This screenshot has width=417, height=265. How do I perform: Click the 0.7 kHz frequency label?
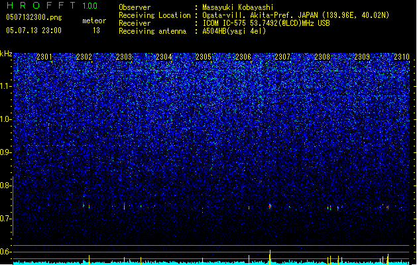pyautogui.click(x=6, y=219)
